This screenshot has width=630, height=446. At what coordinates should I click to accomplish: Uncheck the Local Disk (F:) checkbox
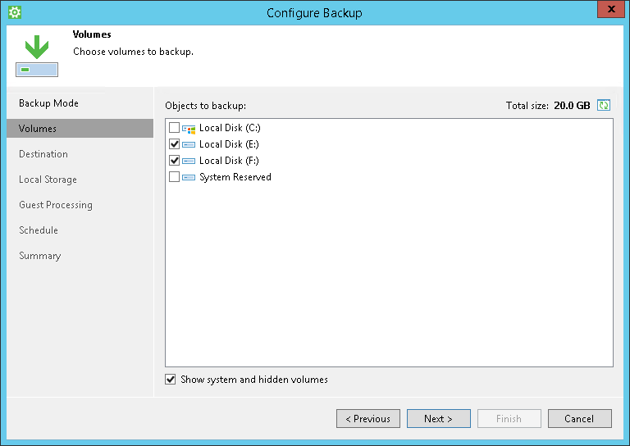(174, 161)
